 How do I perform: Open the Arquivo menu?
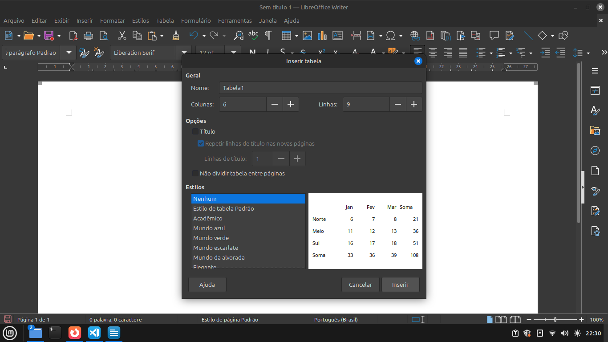14,20
